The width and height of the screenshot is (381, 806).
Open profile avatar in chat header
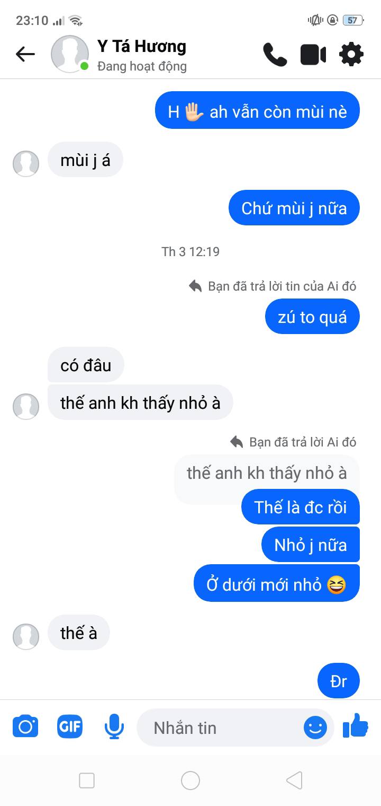pyautogui.click(x=69, y=54)
